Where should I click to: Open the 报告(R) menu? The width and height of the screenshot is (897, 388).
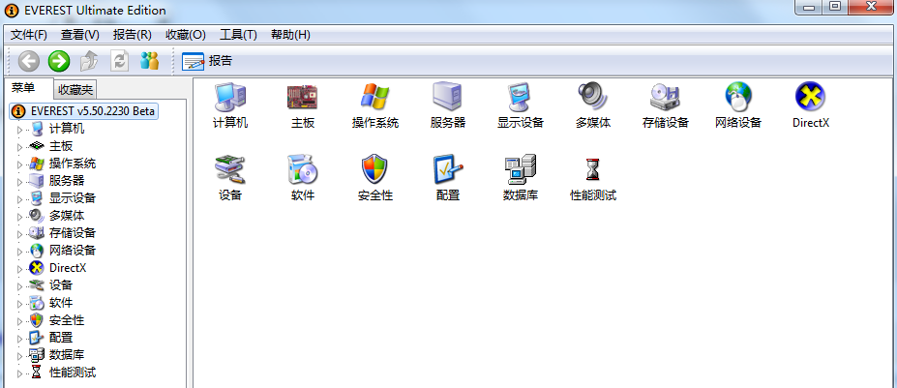(133, 35)
